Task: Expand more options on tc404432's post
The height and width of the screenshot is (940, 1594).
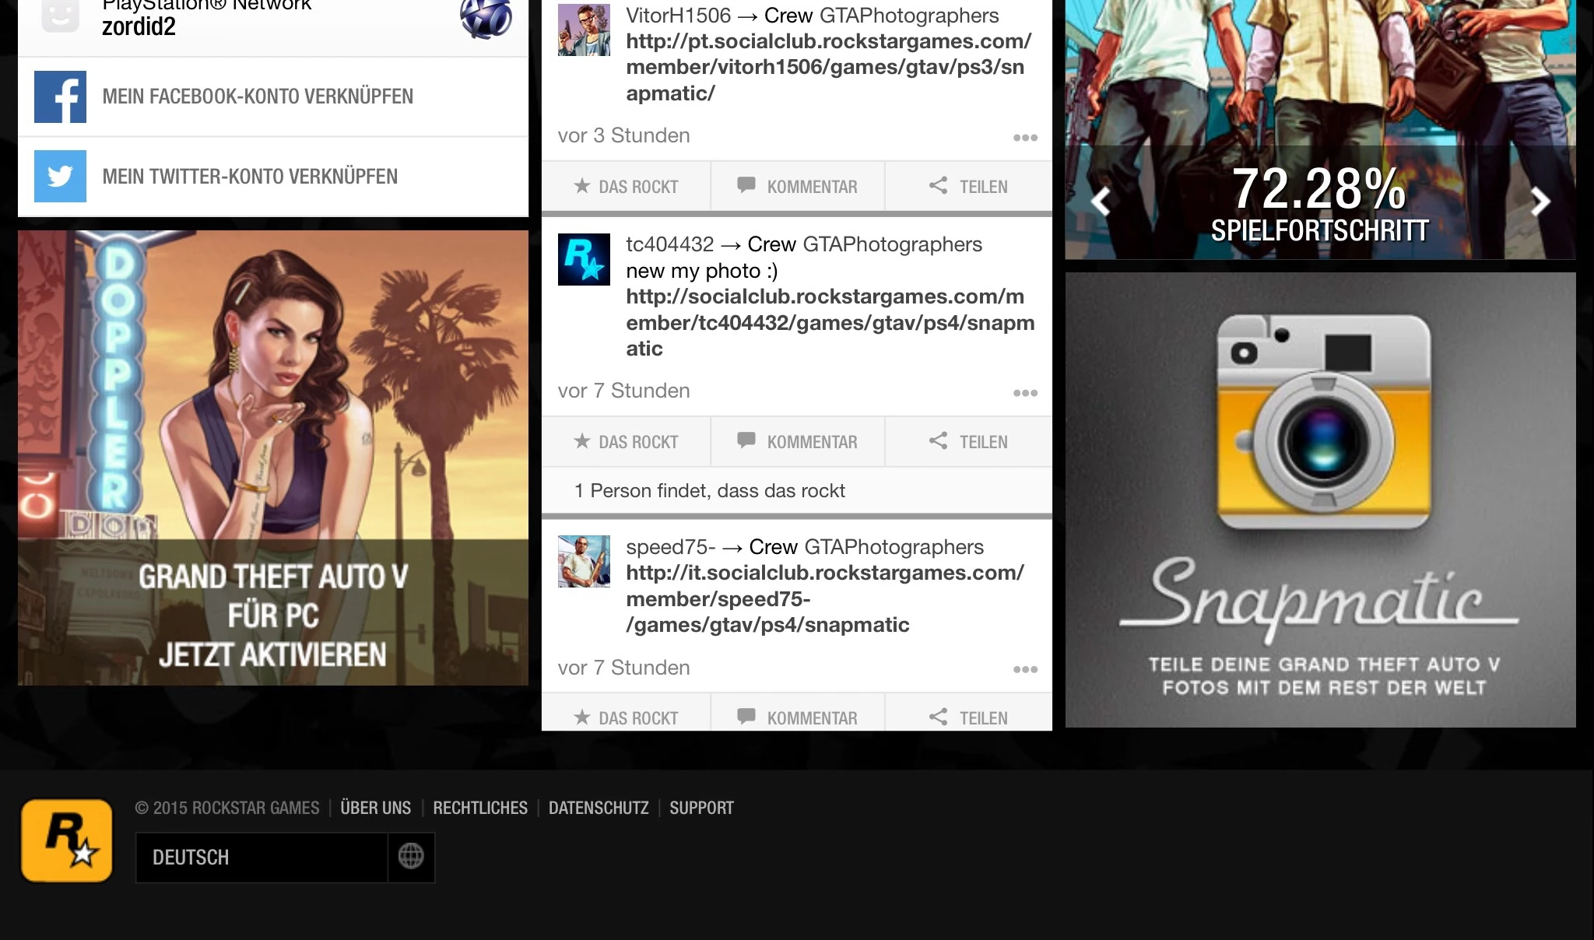Action: click(x=1025, y=393)
